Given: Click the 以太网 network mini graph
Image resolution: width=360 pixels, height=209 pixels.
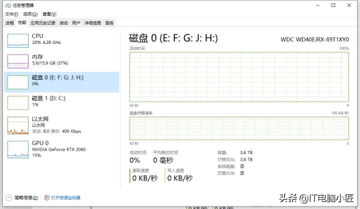Looking at the screenshot, I should [18, 125].
